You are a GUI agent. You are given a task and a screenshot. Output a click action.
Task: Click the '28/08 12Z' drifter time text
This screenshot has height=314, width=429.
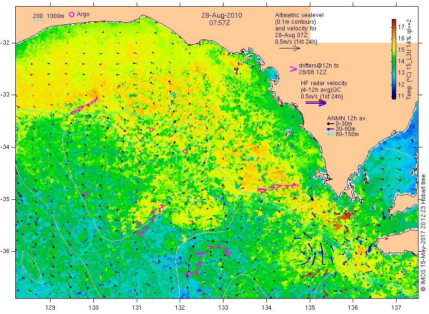(313, 72)
